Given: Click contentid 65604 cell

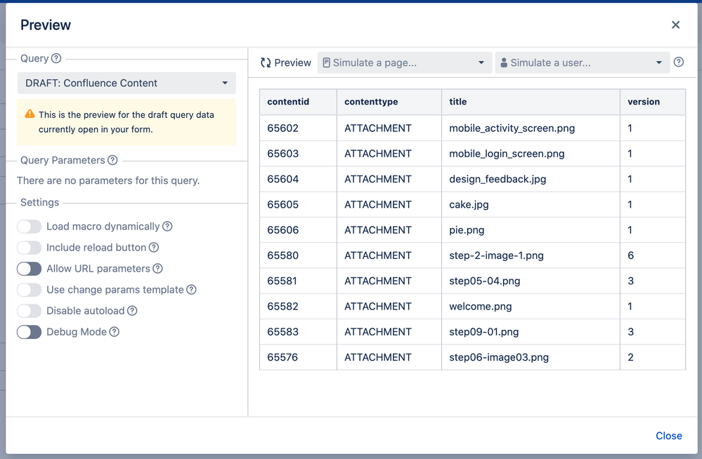Looking at the screenshot, I should tap(298, 180).
